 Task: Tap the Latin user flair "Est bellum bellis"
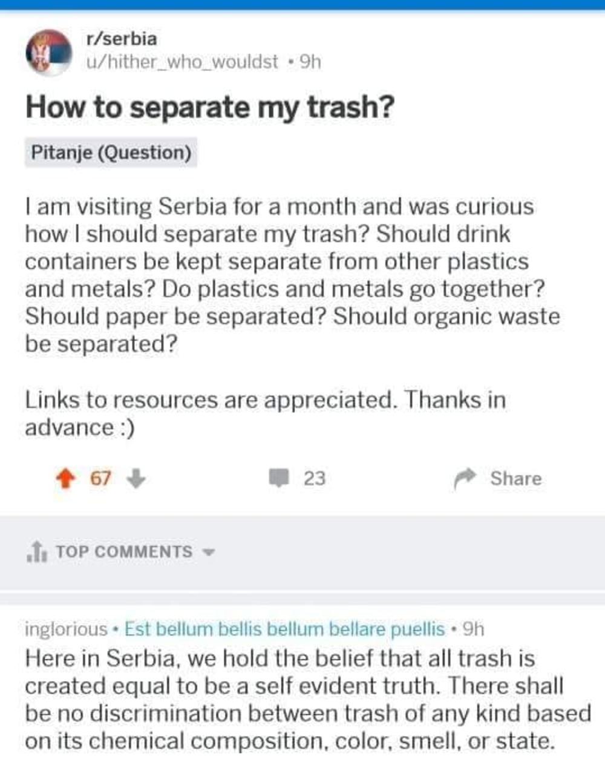click(x=284, y=629)
